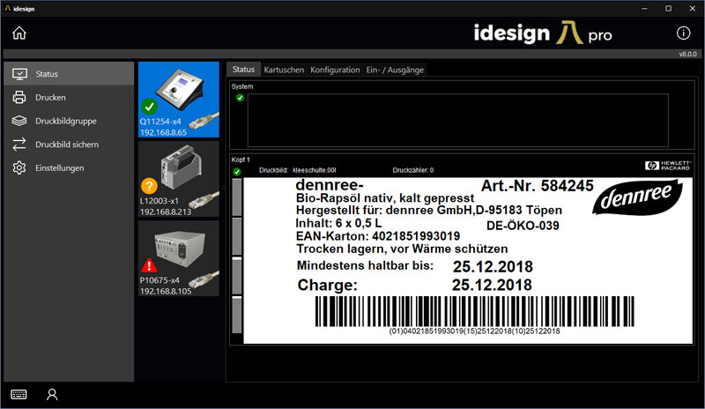Click network cable icon on L12003-x1 card

204,199
